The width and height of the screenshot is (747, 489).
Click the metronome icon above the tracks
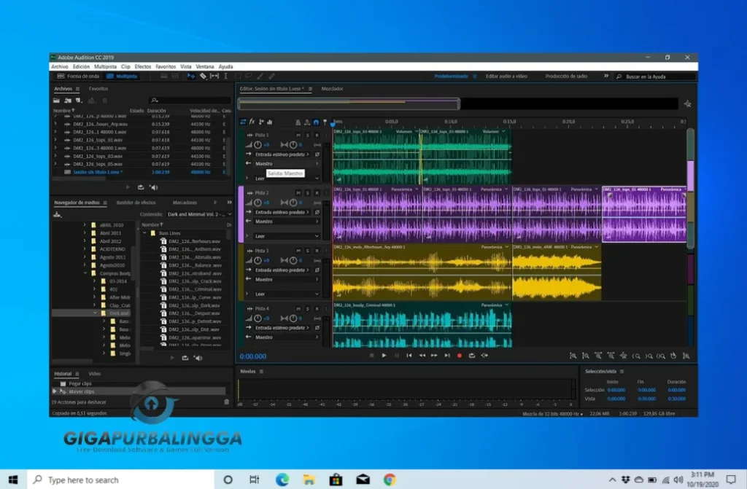(x=298, y=122)
